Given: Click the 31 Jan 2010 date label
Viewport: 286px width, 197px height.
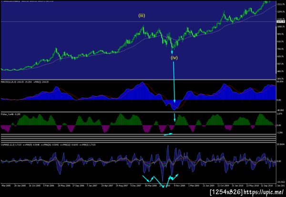Looking at the screenshot, I should pos(237,186).
